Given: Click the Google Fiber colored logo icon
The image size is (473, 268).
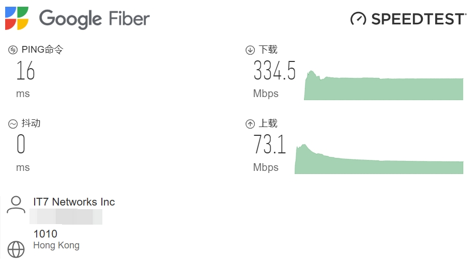Looking at the screenshot, I should pos(17,19).
